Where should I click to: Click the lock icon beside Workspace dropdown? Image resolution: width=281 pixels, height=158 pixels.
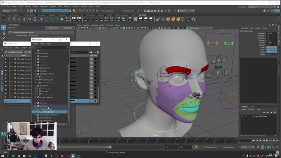coord(278,7)
